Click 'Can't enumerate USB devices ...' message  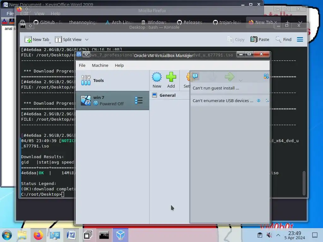[223, 101]
